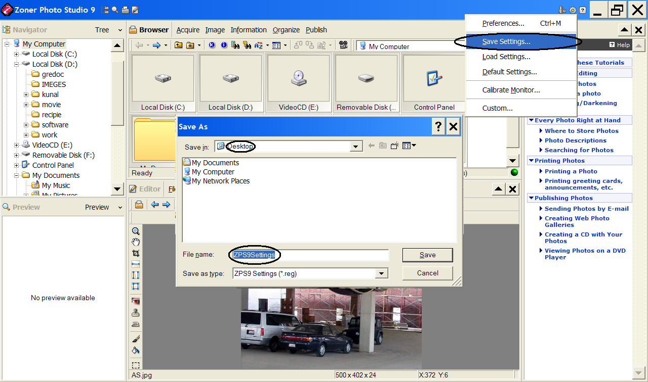This screenshot has width=648, height=382.
Task: Collapse the Local Disk (D:) tree node
Action: pyautogui.click(x=17, y=64)
